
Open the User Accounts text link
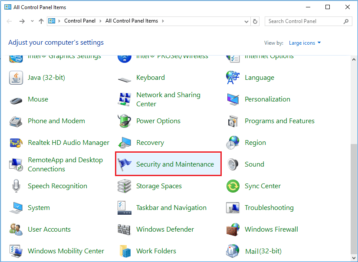click(49, 229)
